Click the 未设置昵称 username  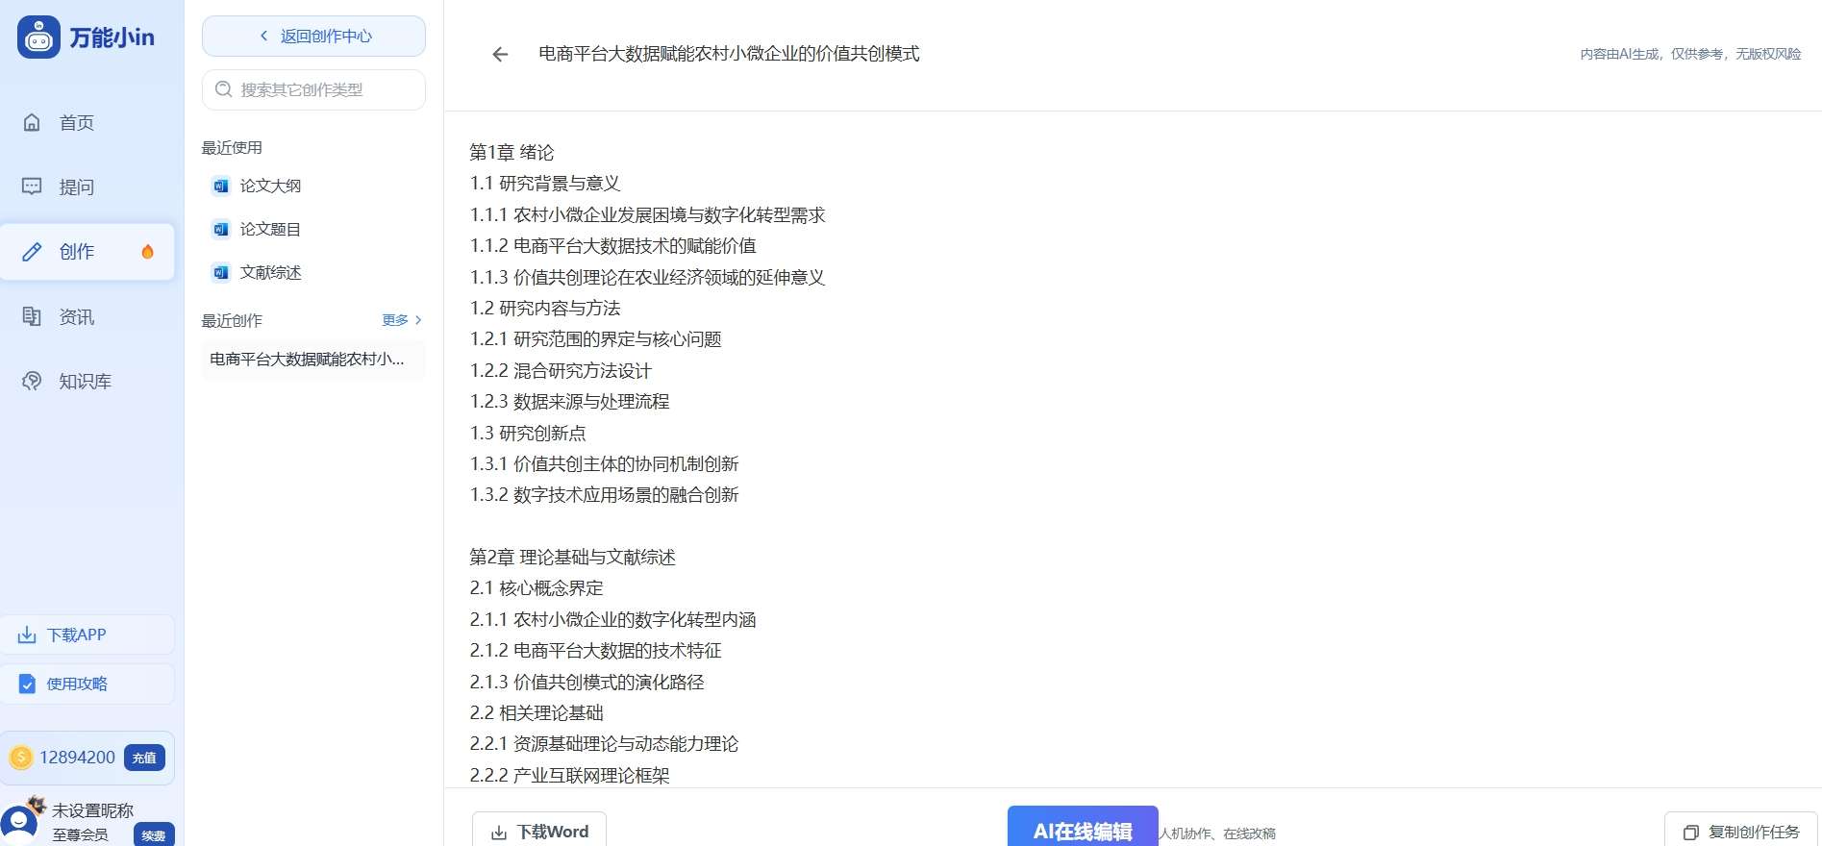pos(92,810)
